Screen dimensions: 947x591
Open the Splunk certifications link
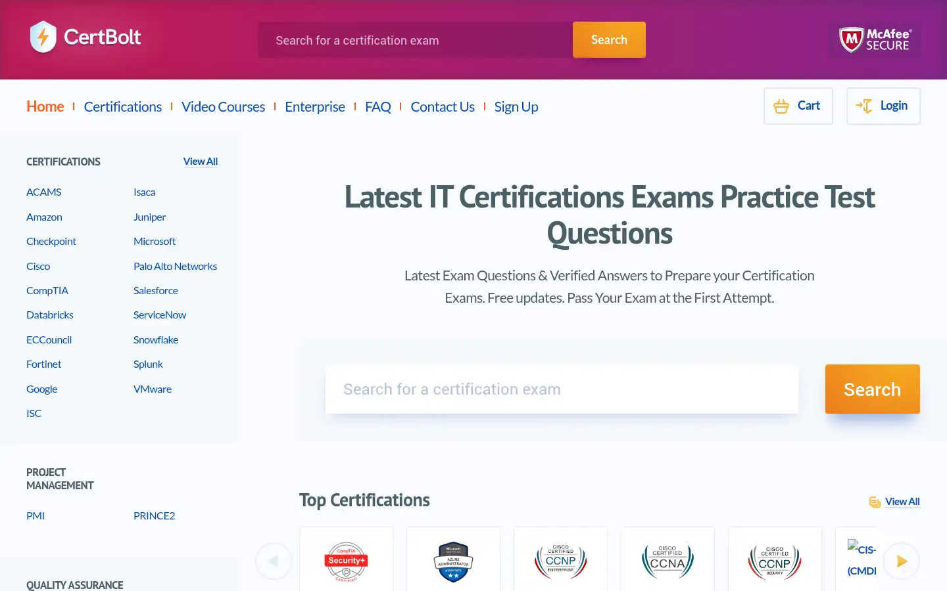[149, 364]
